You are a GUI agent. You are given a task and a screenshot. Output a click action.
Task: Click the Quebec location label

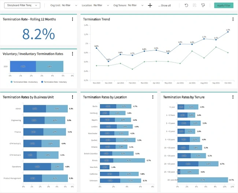tap(94, 140)
